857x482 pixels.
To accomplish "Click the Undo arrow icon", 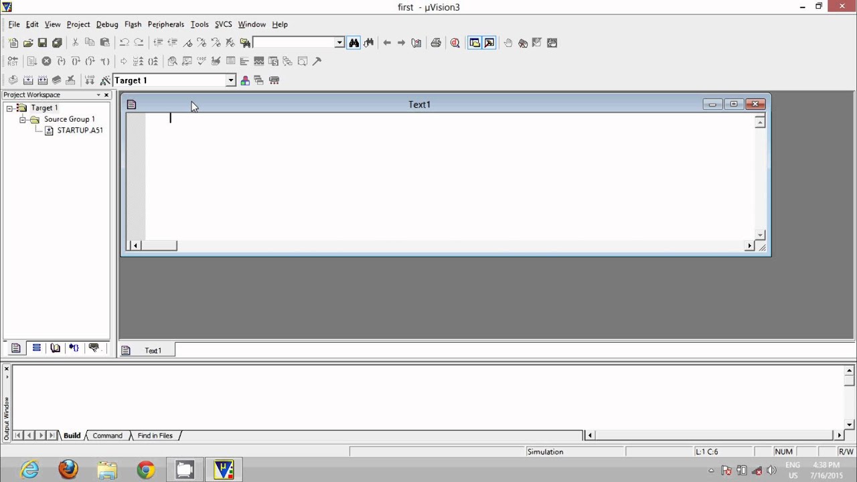I will [x=124, y=43].
